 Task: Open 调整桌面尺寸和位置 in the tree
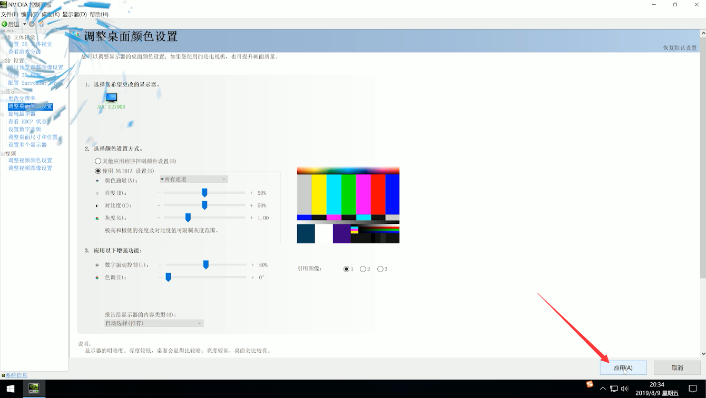click(33, 137)
